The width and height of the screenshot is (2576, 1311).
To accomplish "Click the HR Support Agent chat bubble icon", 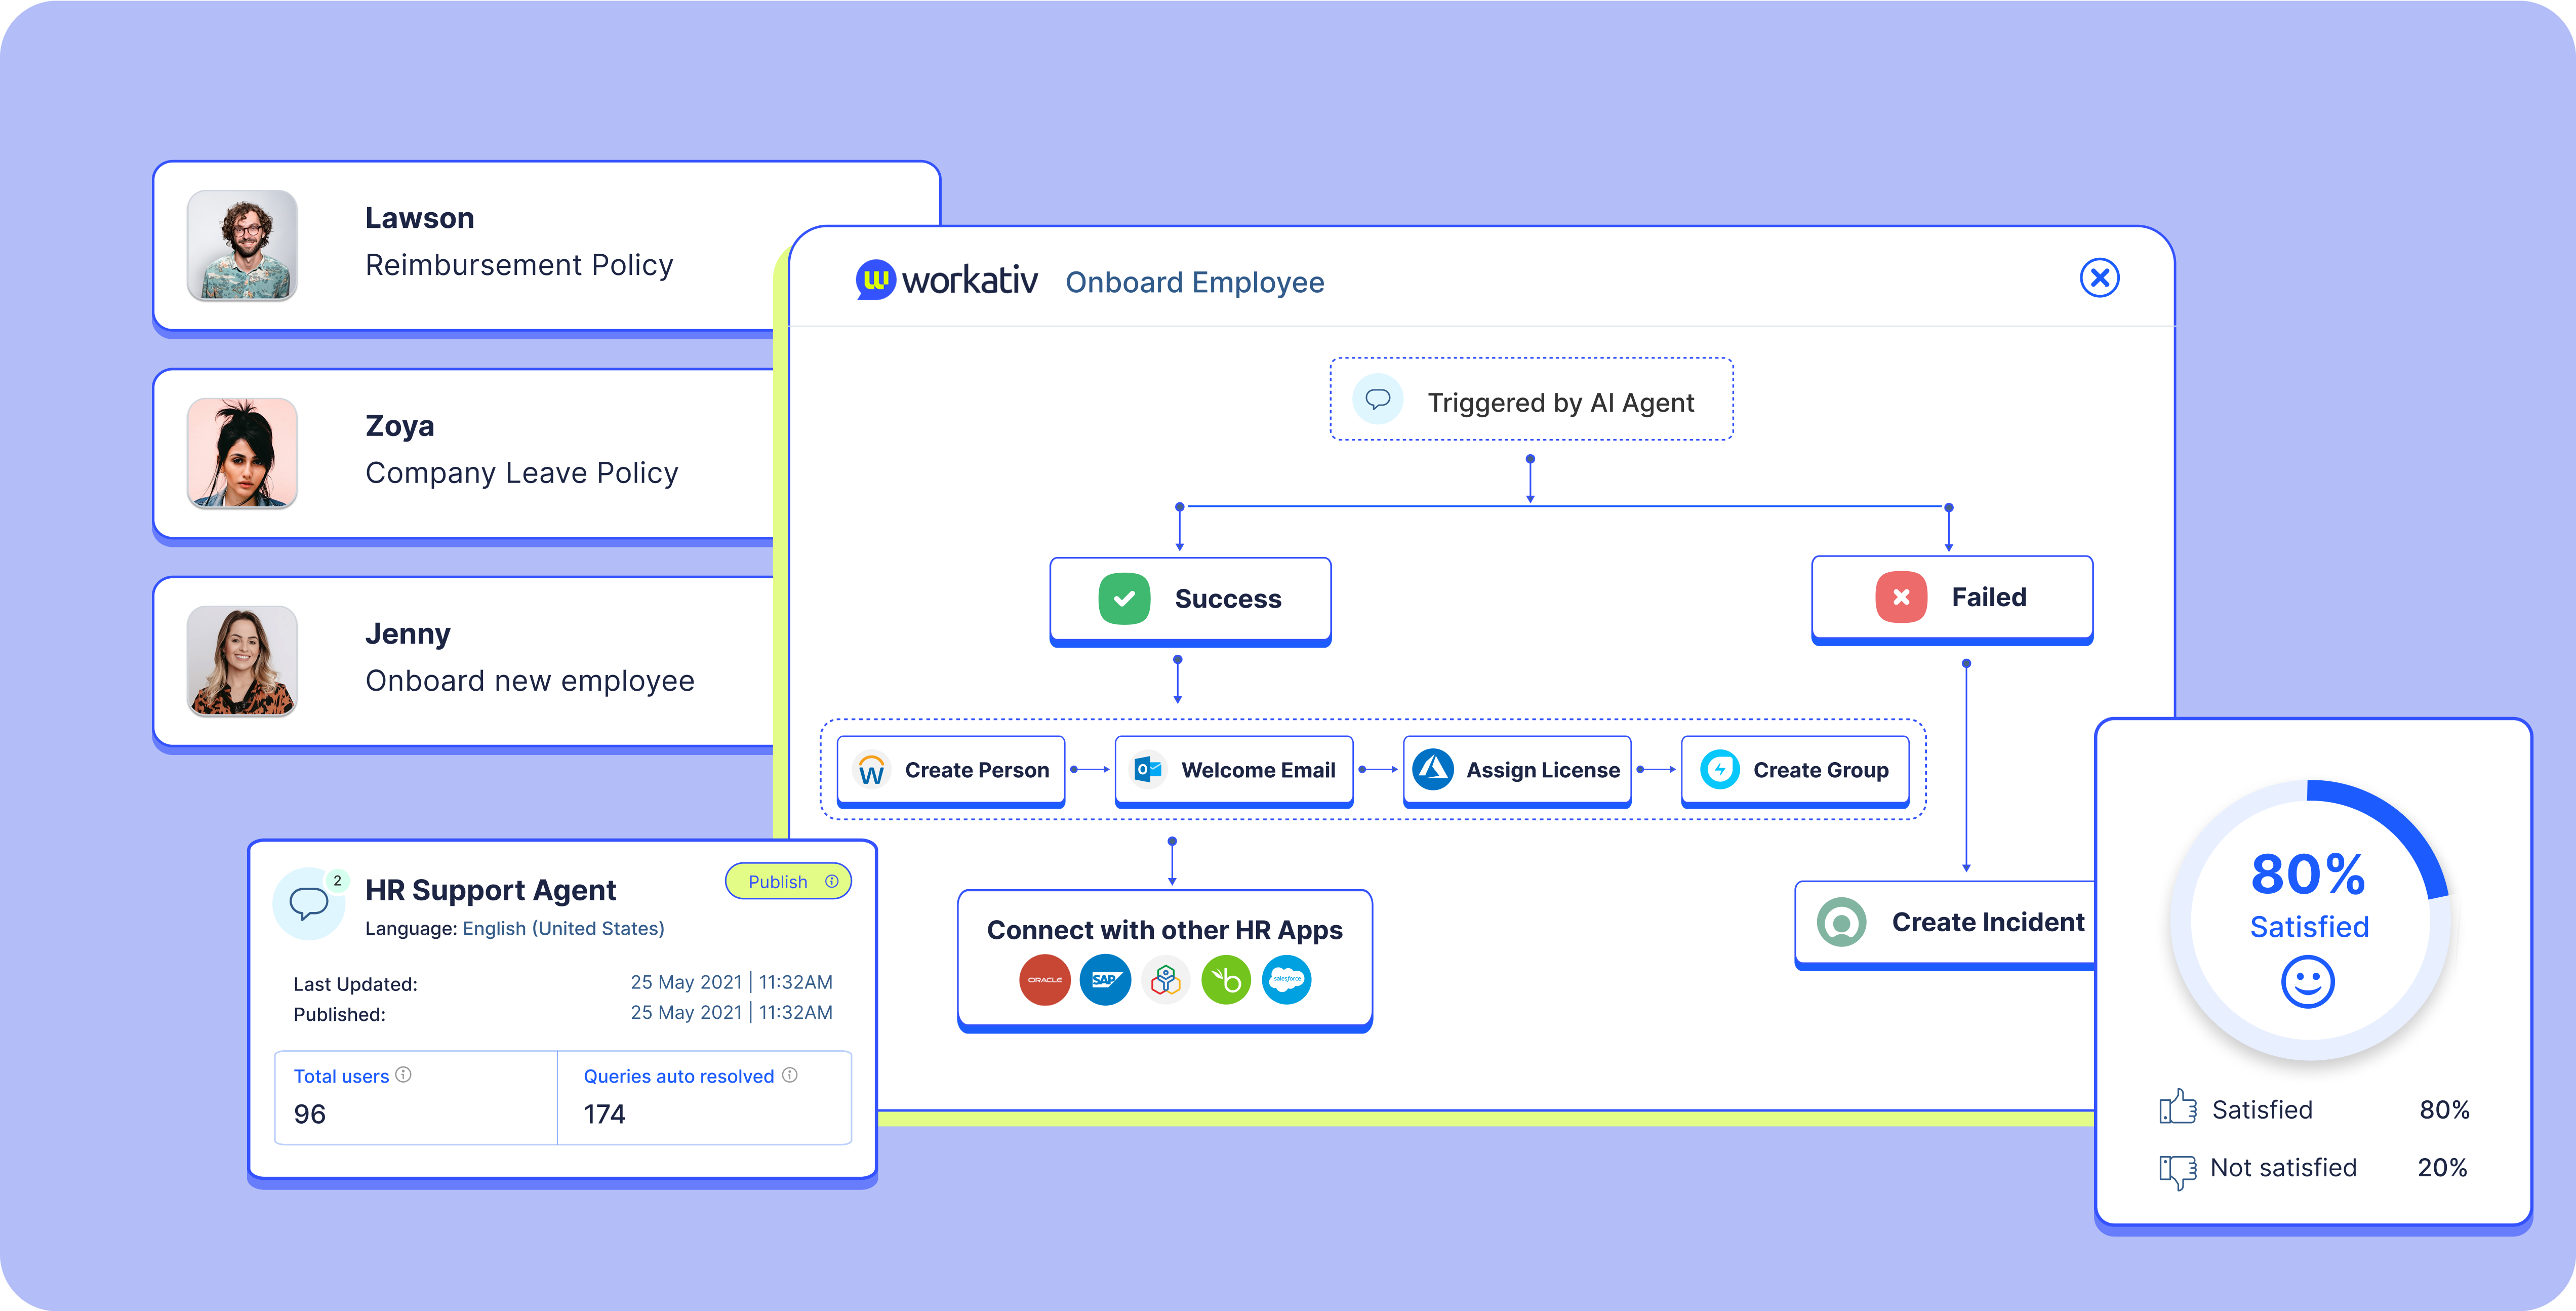I will pyautogui.click(x=308, y=903).
